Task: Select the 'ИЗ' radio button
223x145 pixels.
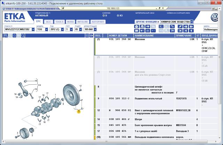Action: coord(118,15)
